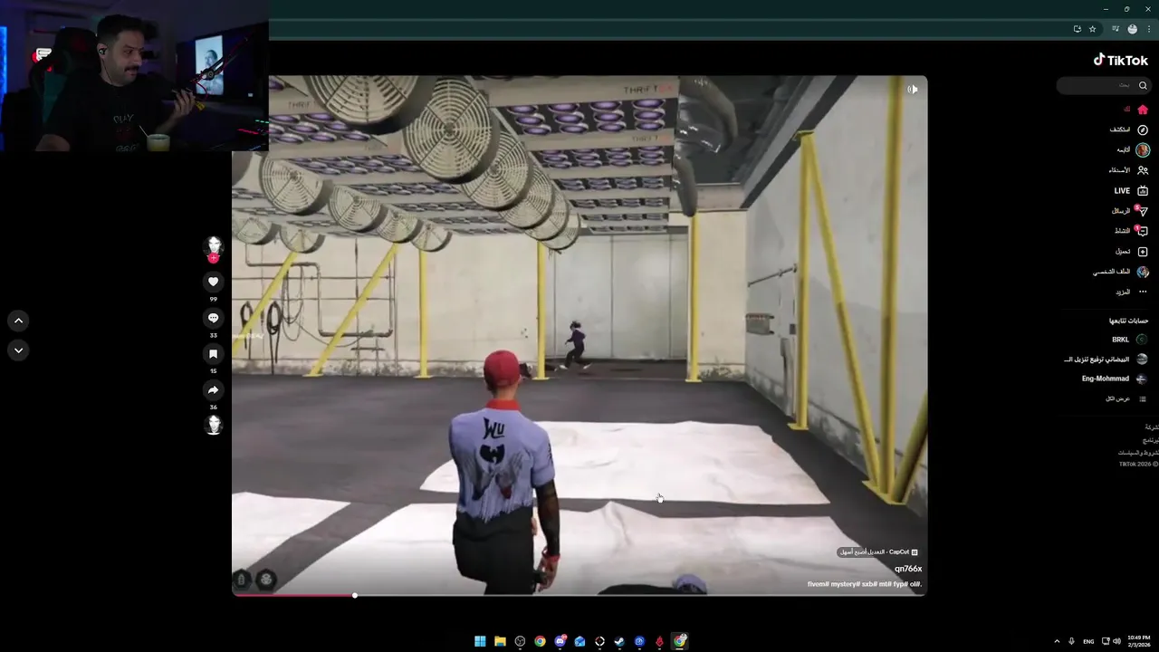Viewport: 1159px width, 652px height.
Task: Like the video with the heart icon
Action: pos(214,282)
